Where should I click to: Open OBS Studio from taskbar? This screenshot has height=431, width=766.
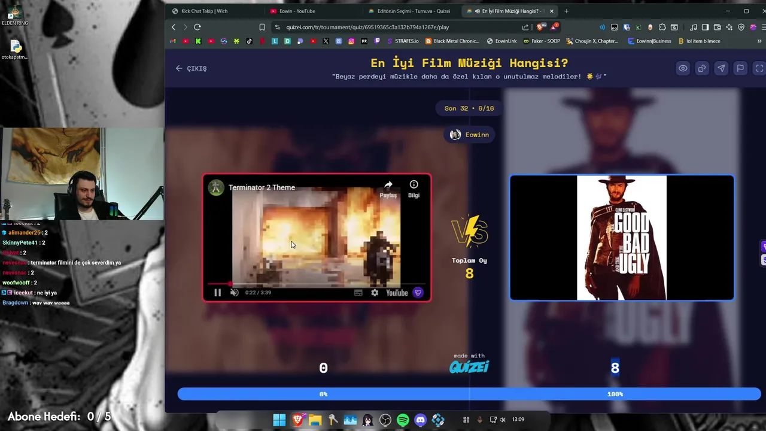385,420
